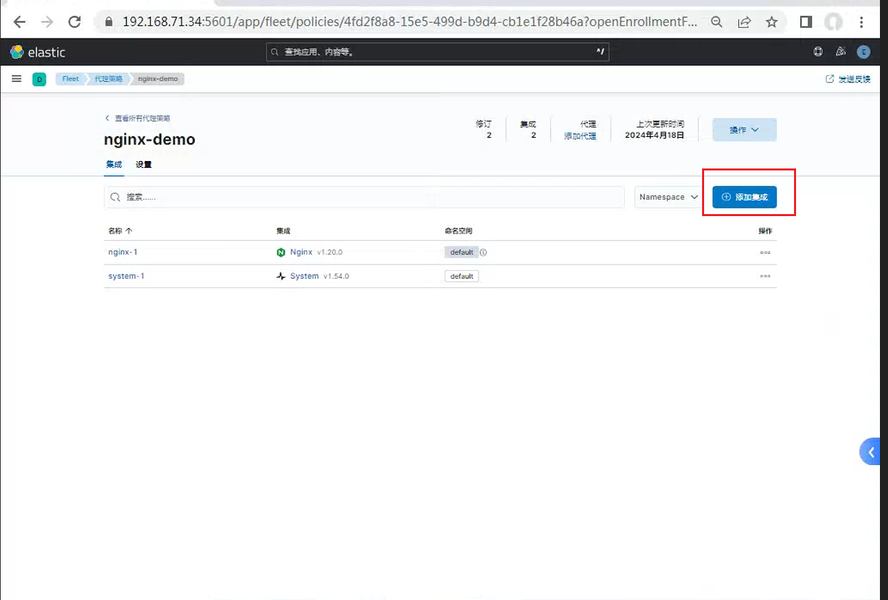Open the 发送反馈 feedback link
The width and height of the screenshot is (888, 600).
click(x=848, y=79)
